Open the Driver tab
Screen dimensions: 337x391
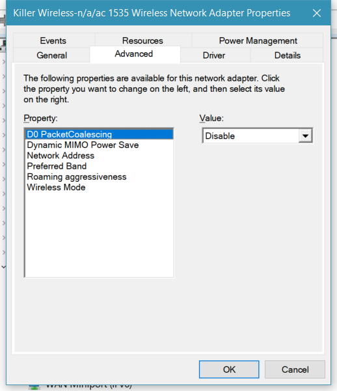[x=214, y=55]
